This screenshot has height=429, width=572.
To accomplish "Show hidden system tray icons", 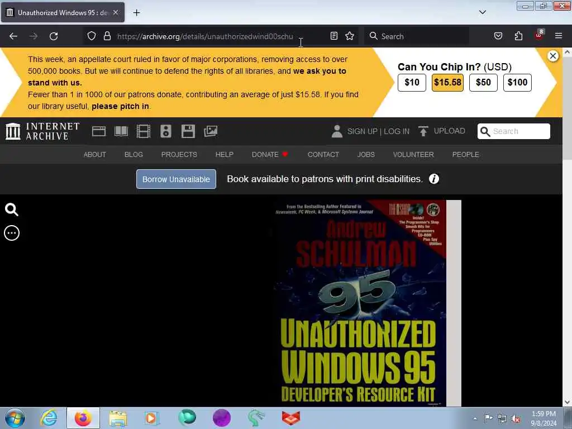I will (475, 418).
